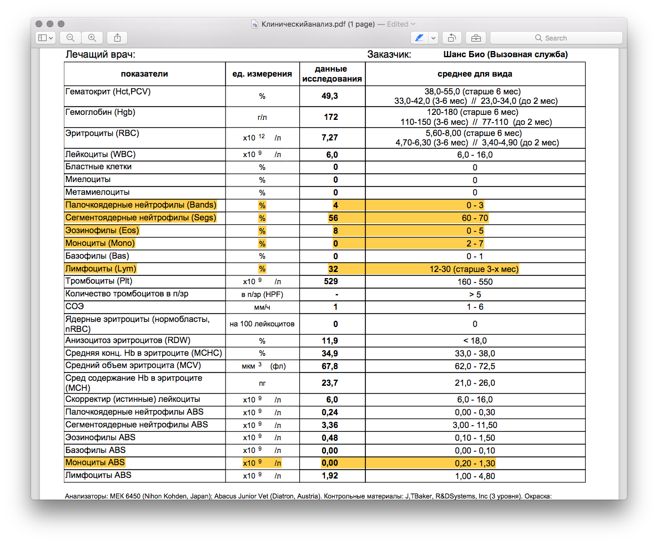Click the Гематокрит value 49,3
658x544 pixels.
pos(330,97)
